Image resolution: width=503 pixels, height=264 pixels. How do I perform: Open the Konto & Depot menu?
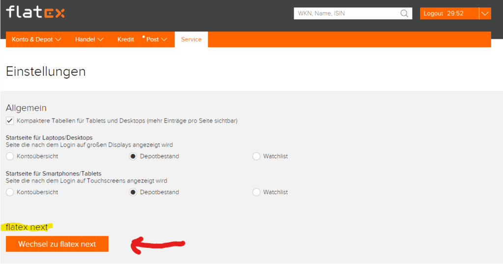(36, 39)
